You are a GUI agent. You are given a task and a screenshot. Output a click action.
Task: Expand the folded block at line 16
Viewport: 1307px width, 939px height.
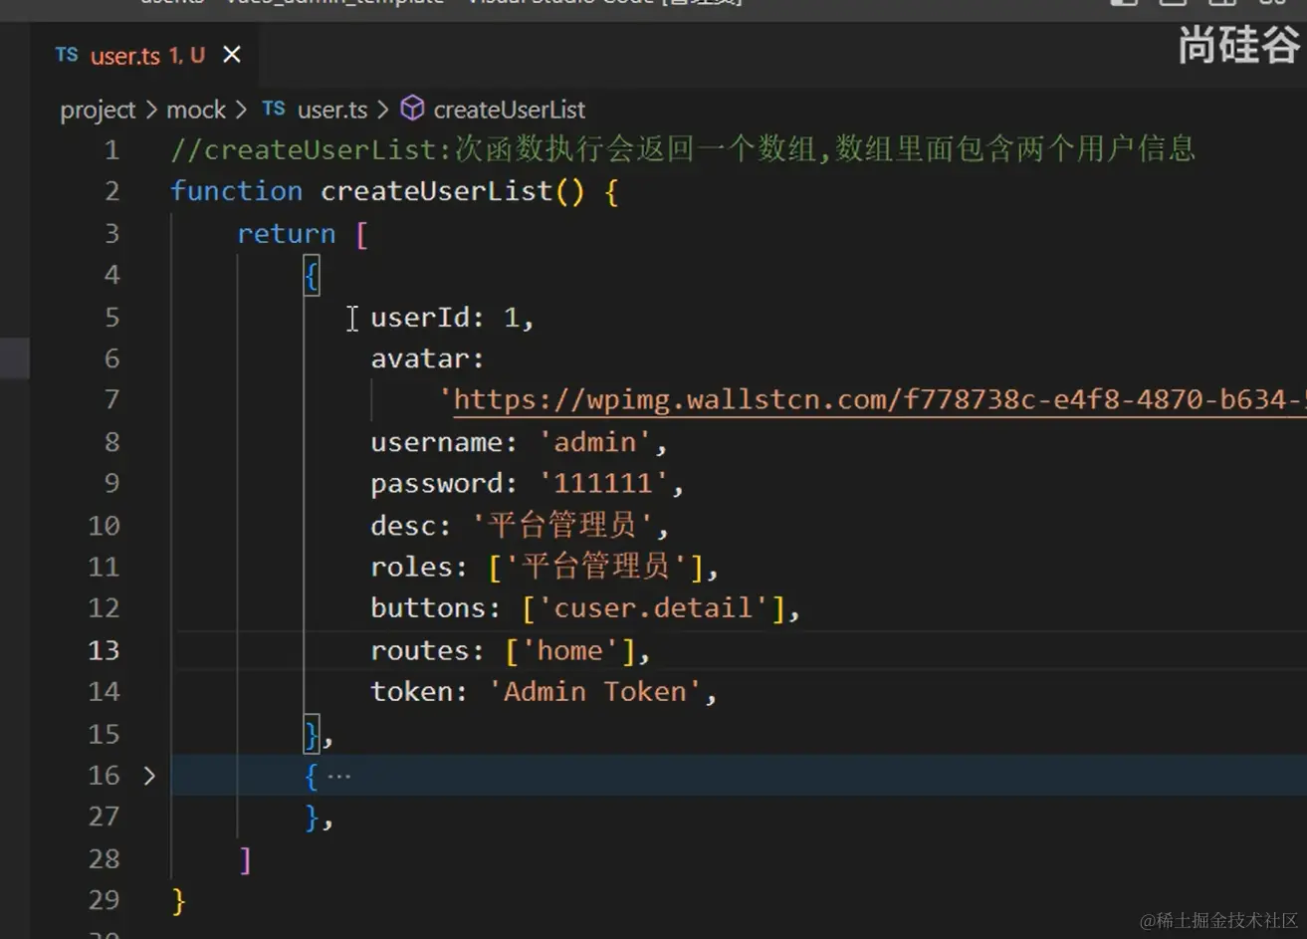(x=149, y=775)
